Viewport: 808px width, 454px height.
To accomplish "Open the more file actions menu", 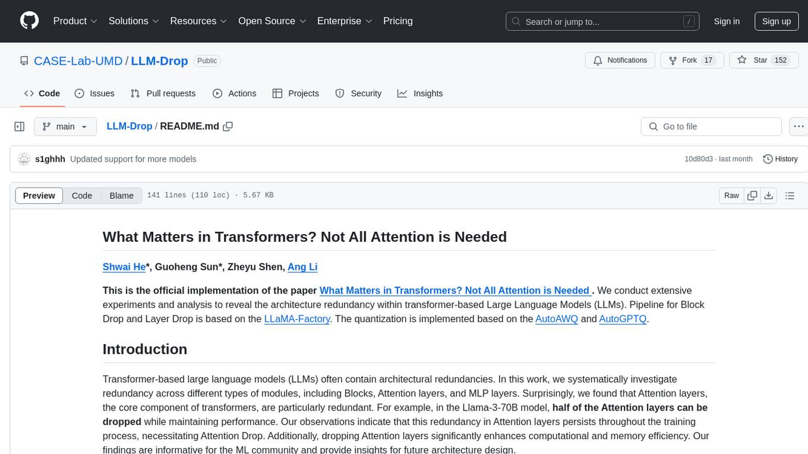I will pyautogui.click(x=798, y=127).
